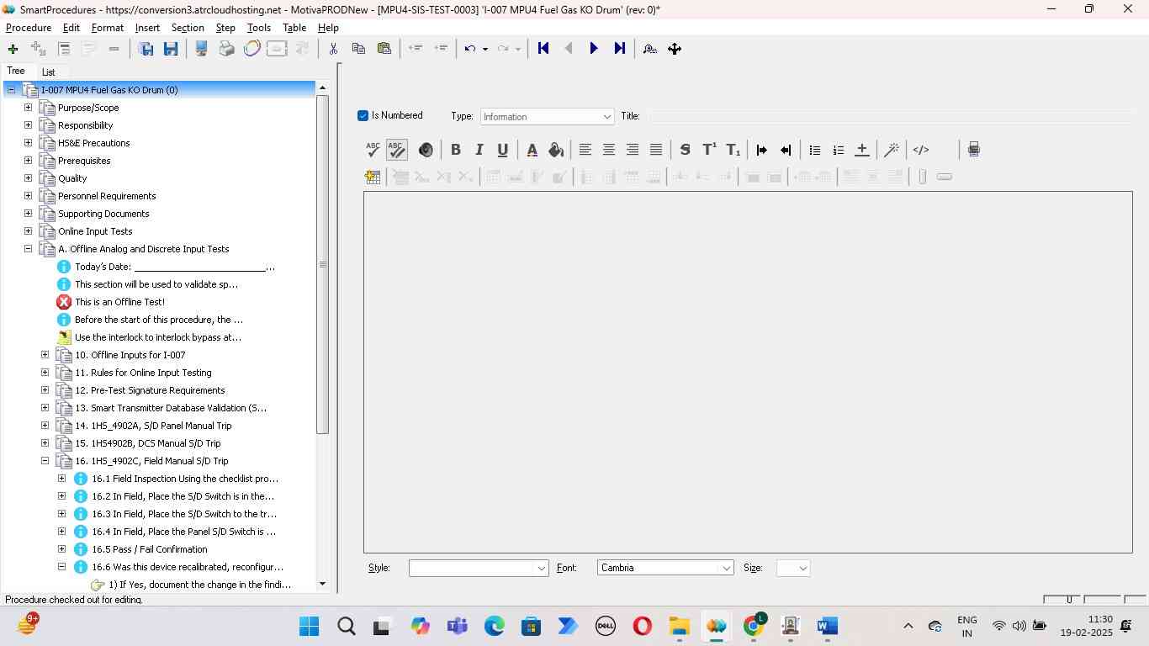
Task: Select the Prerequisites tree item
Action: click(x=84, y=161)
